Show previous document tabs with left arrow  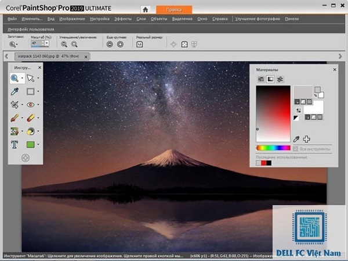6,56
